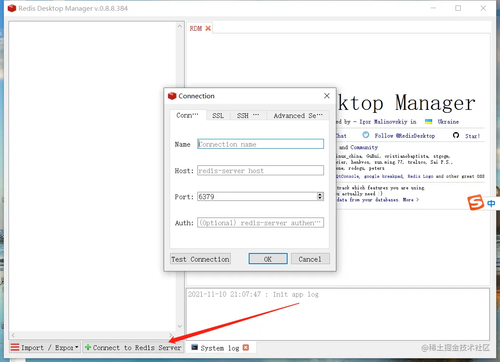The image size is (500, 362).
Task: Switch to the SSH tab
Action: pyautogui.click(x=248, y=115)
